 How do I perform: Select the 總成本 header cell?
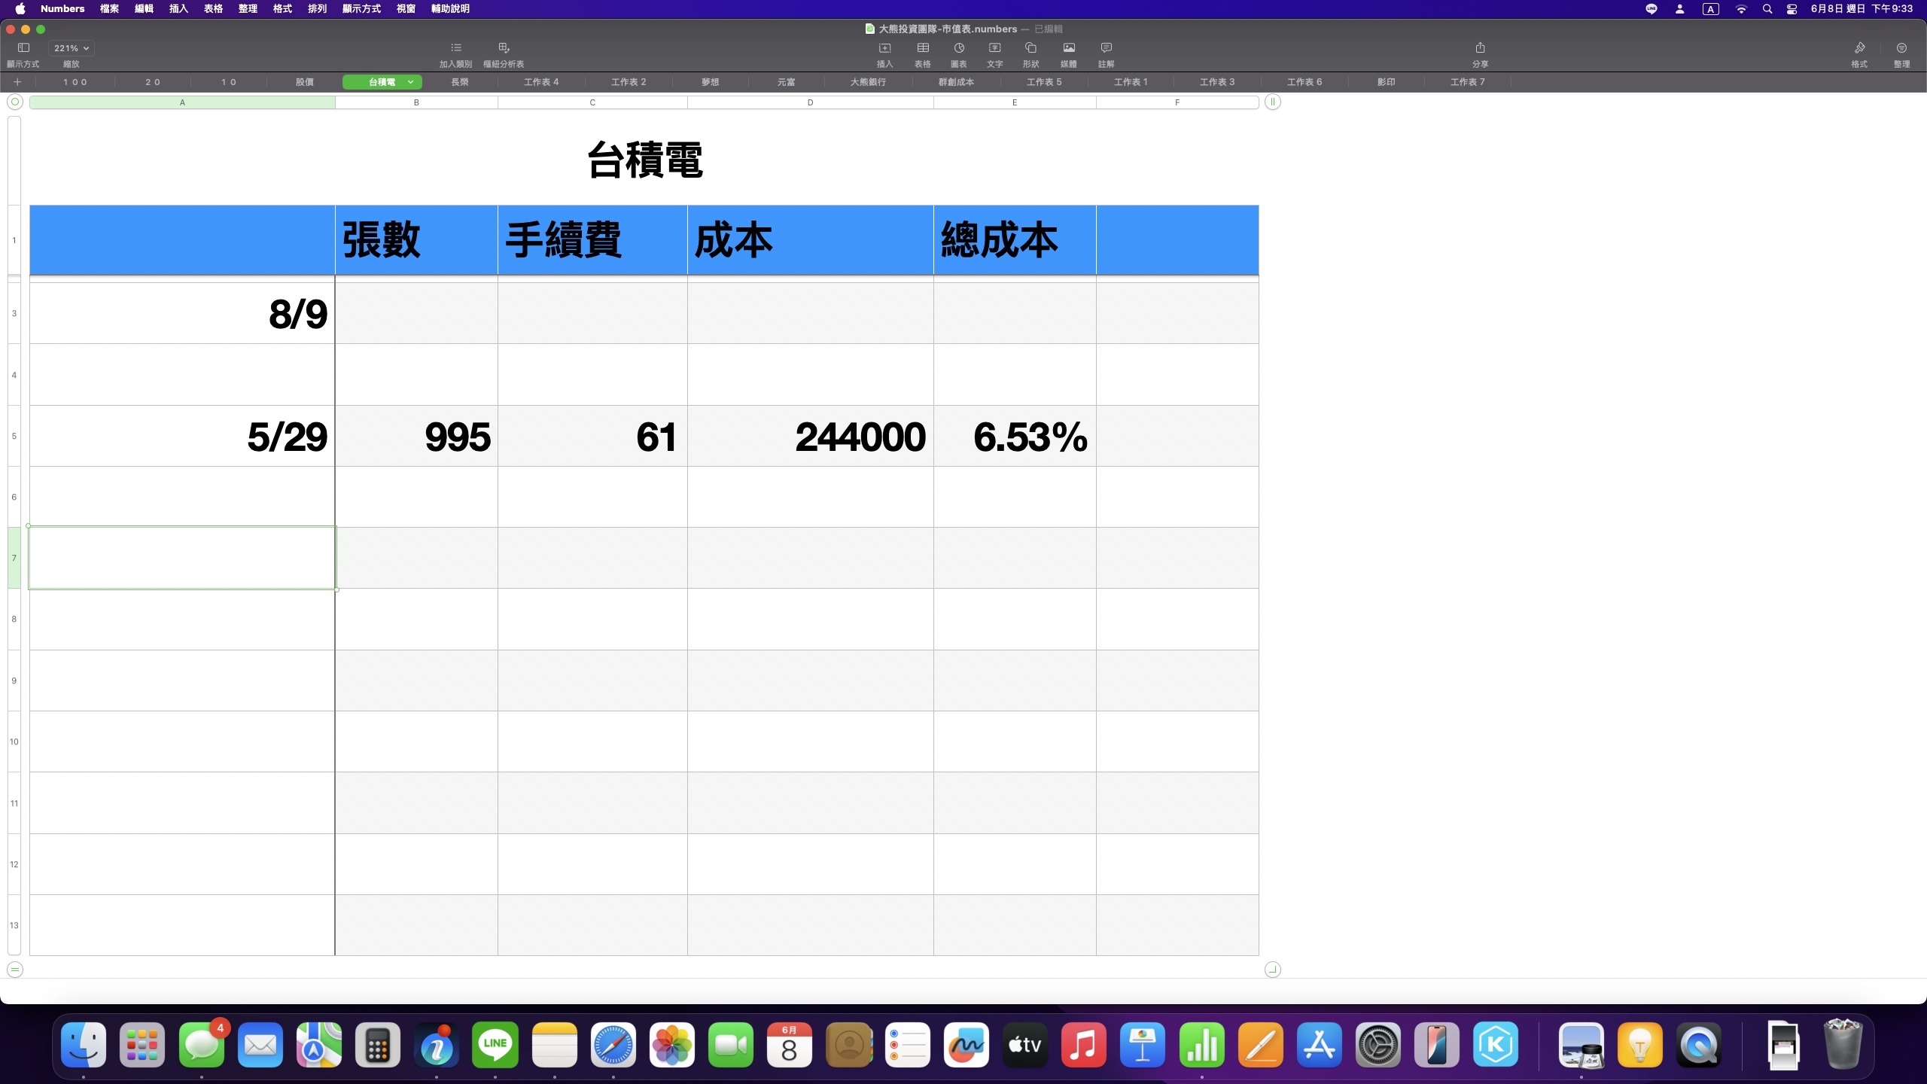click(1015, 240)
